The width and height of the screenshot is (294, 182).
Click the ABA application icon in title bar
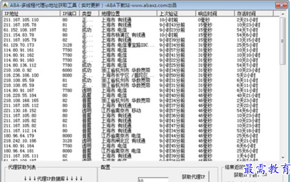(x=5, y=5)
